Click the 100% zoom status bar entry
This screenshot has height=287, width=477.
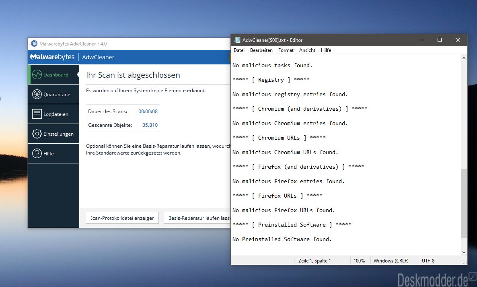pyautogui.click(x=359, y=261)
